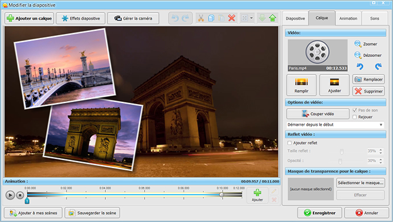Switch to the Sons tab
Image resolution: width=393 pixels, height=222 pixels.
click(374, 18)
